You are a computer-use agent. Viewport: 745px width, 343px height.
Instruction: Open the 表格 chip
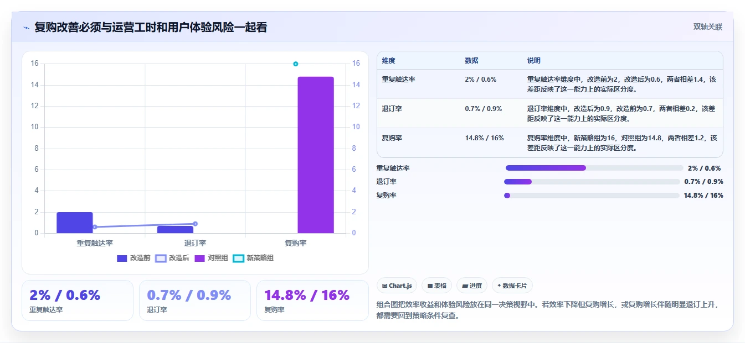pyautogui.click(x=437, y=286)
